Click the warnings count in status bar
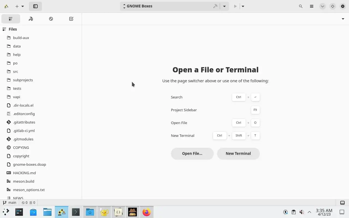Screen dimensions: 349x218 coord(32,203)
